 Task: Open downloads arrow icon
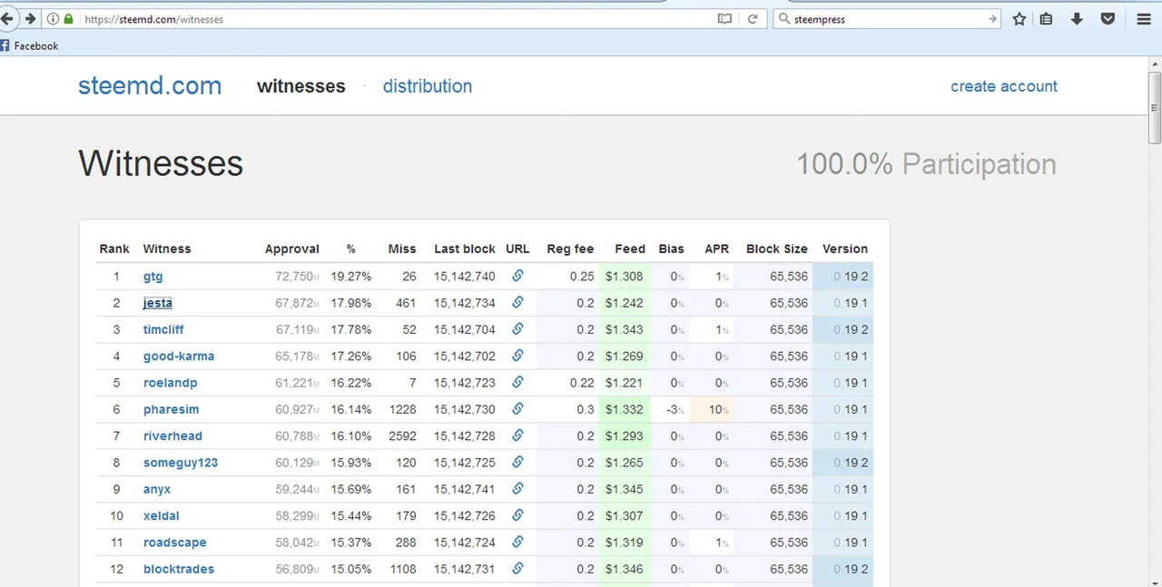click(x=1077, y=19)
